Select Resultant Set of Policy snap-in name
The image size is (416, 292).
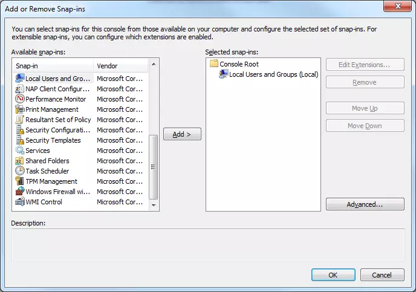coord(58,120)
